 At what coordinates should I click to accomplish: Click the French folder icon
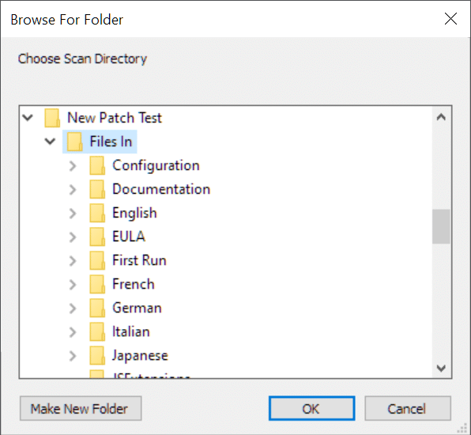tap(97, 284)
